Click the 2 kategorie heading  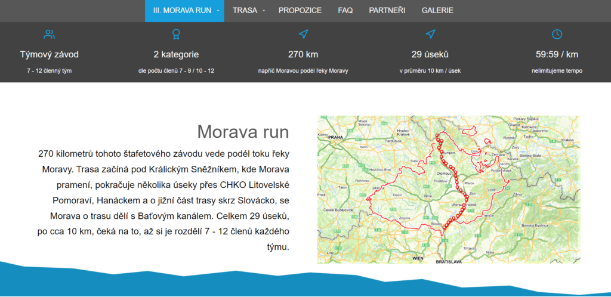coord(176,54)
